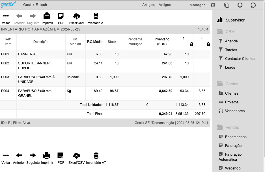The height and width of the screenshot is (172, 265).
Task: Click the IDs: P | Filtro: Ativa footer
Action: [x=16, y=123]
